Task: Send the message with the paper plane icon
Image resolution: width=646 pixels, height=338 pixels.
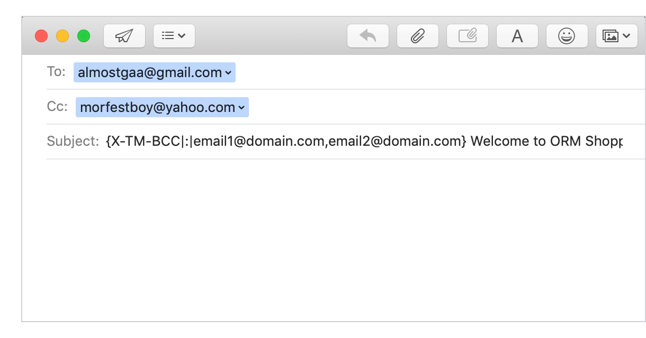Action: pos(124,36)
